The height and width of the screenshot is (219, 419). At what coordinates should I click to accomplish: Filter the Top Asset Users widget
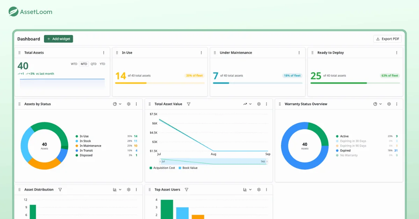[x=186, y=190]
